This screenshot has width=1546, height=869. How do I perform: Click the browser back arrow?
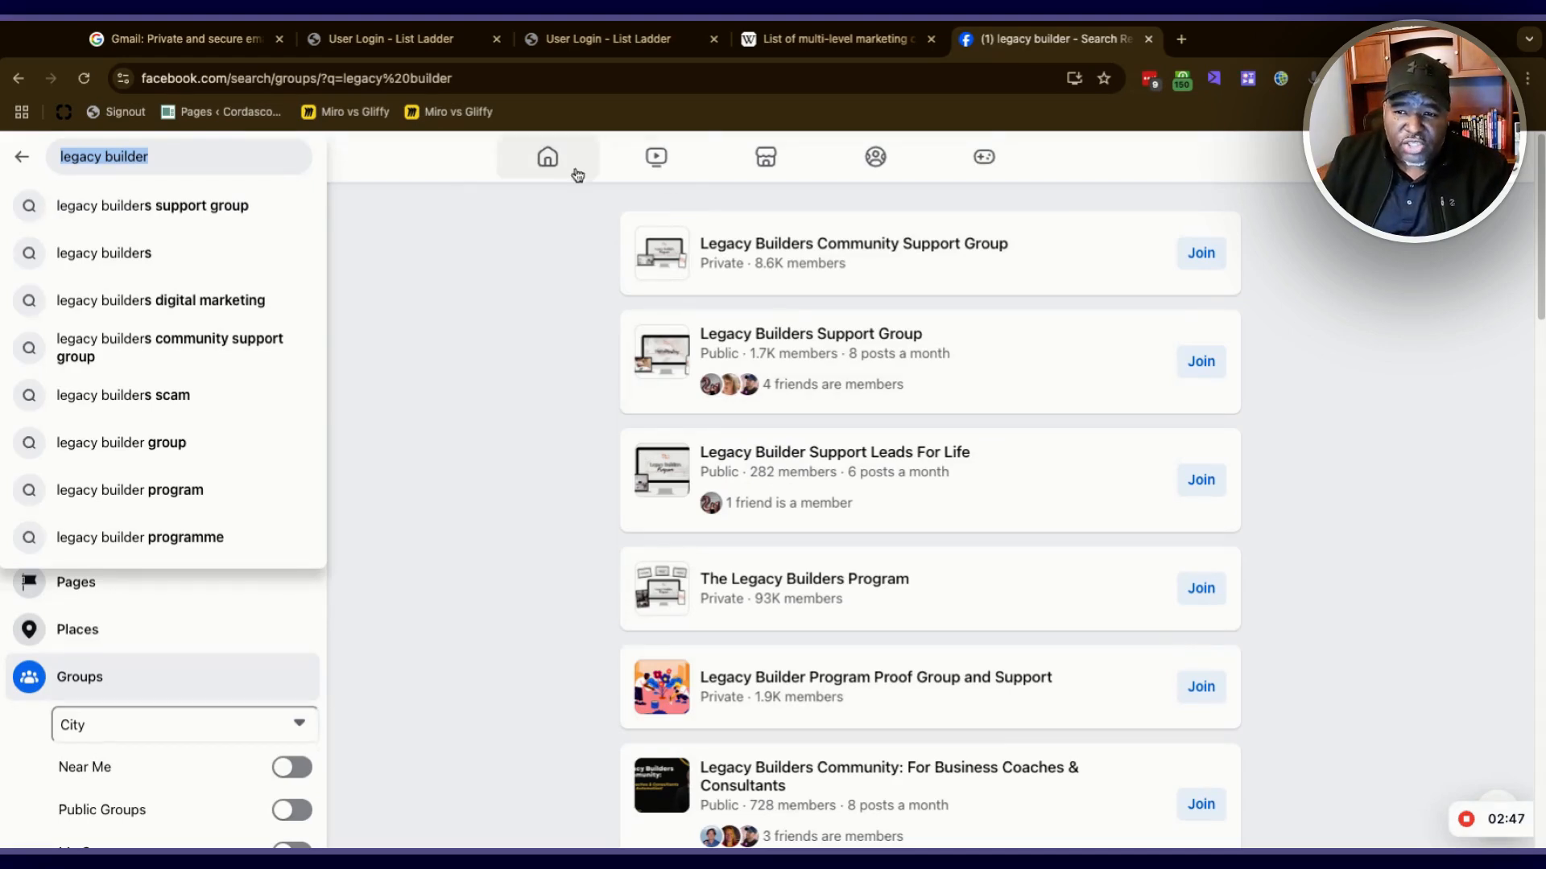tap(19, 78)
